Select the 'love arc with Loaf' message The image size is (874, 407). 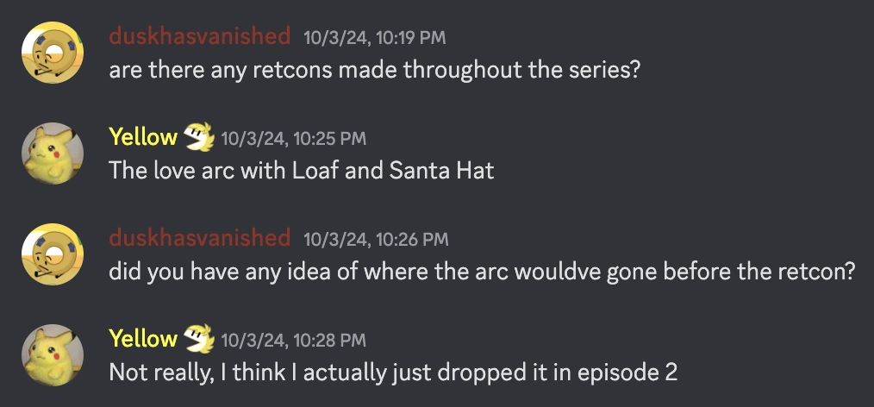point(302,171)
